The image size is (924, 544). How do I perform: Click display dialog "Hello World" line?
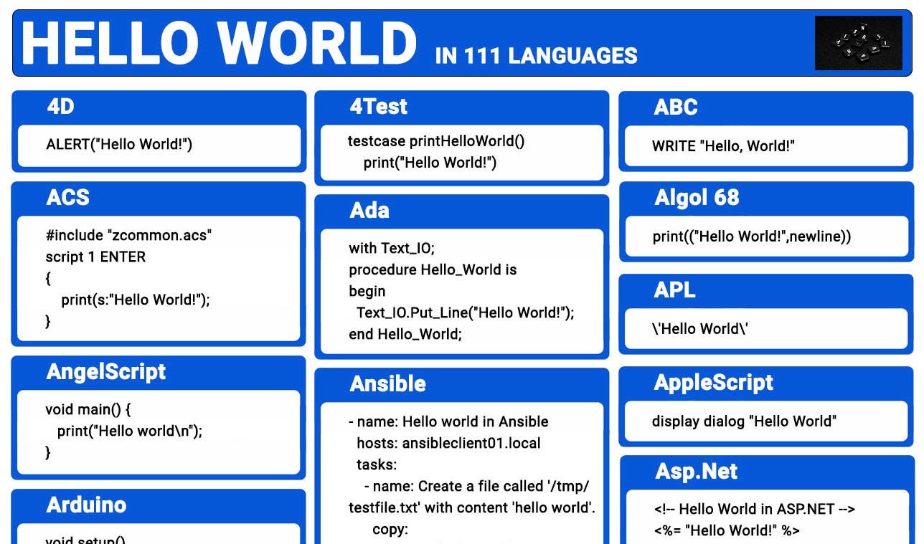pyautogui.click(x=744, y=421)
